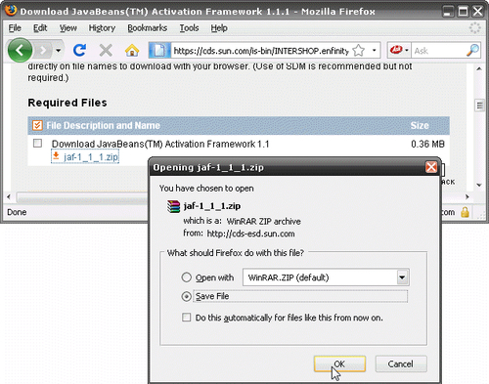489x384 pixels.
Task: Minimize the Firefox window
Action: tap(448, 12)
